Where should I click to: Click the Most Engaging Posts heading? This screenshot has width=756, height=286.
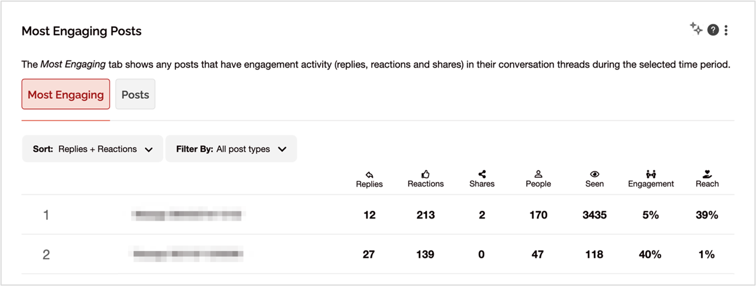[x=81, y=31]
